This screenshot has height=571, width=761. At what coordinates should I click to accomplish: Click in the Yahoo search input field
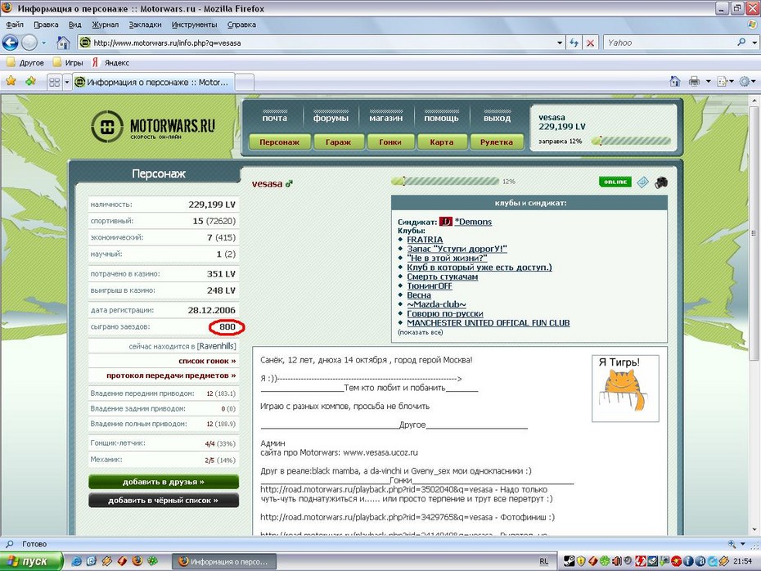pos(669,43)
